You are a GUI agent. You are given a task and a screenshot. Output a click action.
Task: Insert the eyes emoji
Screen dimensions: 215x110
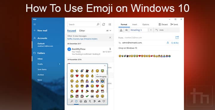[x=92, y=96]
